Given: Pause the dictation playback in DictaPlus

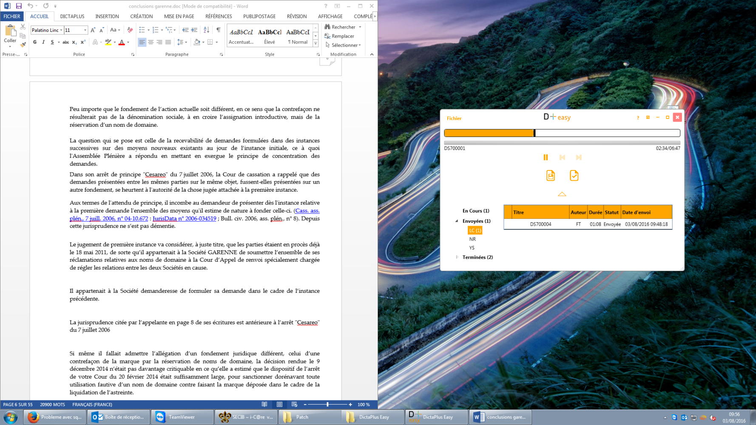Looking at the screenshot, I should 546,157.
